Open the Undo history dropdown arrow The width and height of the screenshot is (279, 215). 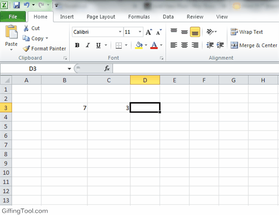(33, 5)
